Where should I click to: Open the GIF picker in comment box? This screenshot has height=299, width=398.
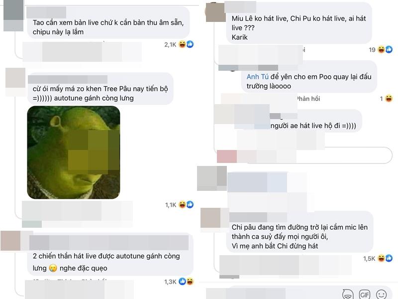coord(365,295)
